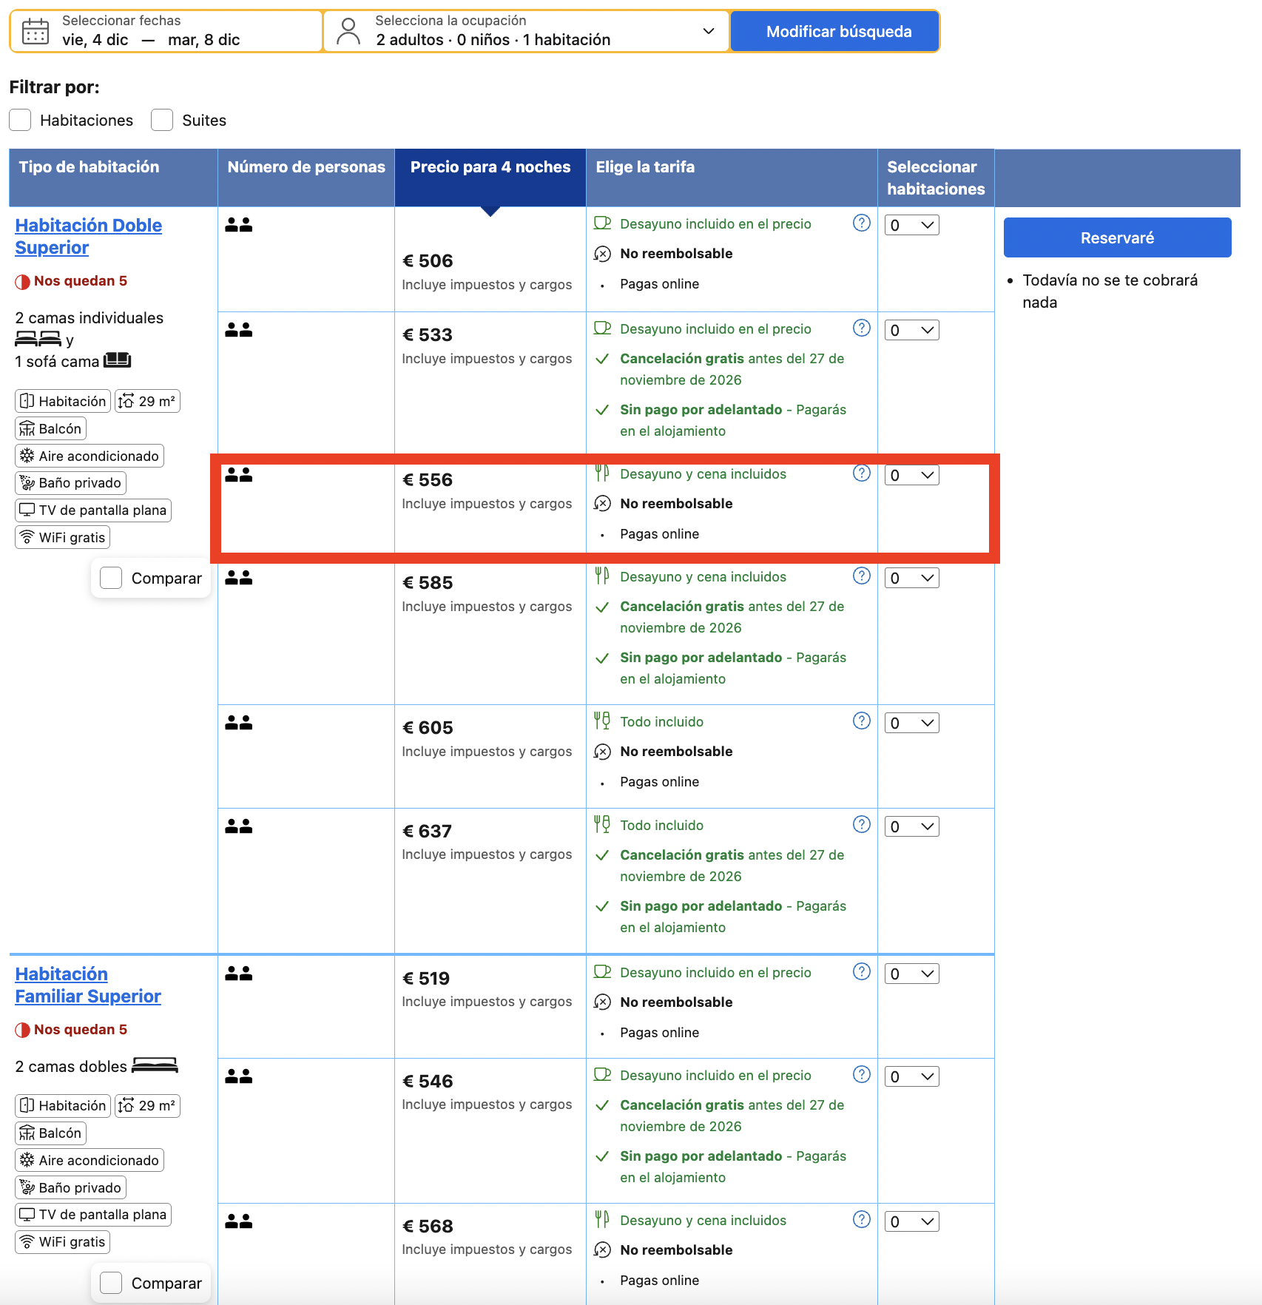Viewport: 1262px width, 1305px height.
Task: Click the Modificar búsqueda button
Action: point(835,31)
